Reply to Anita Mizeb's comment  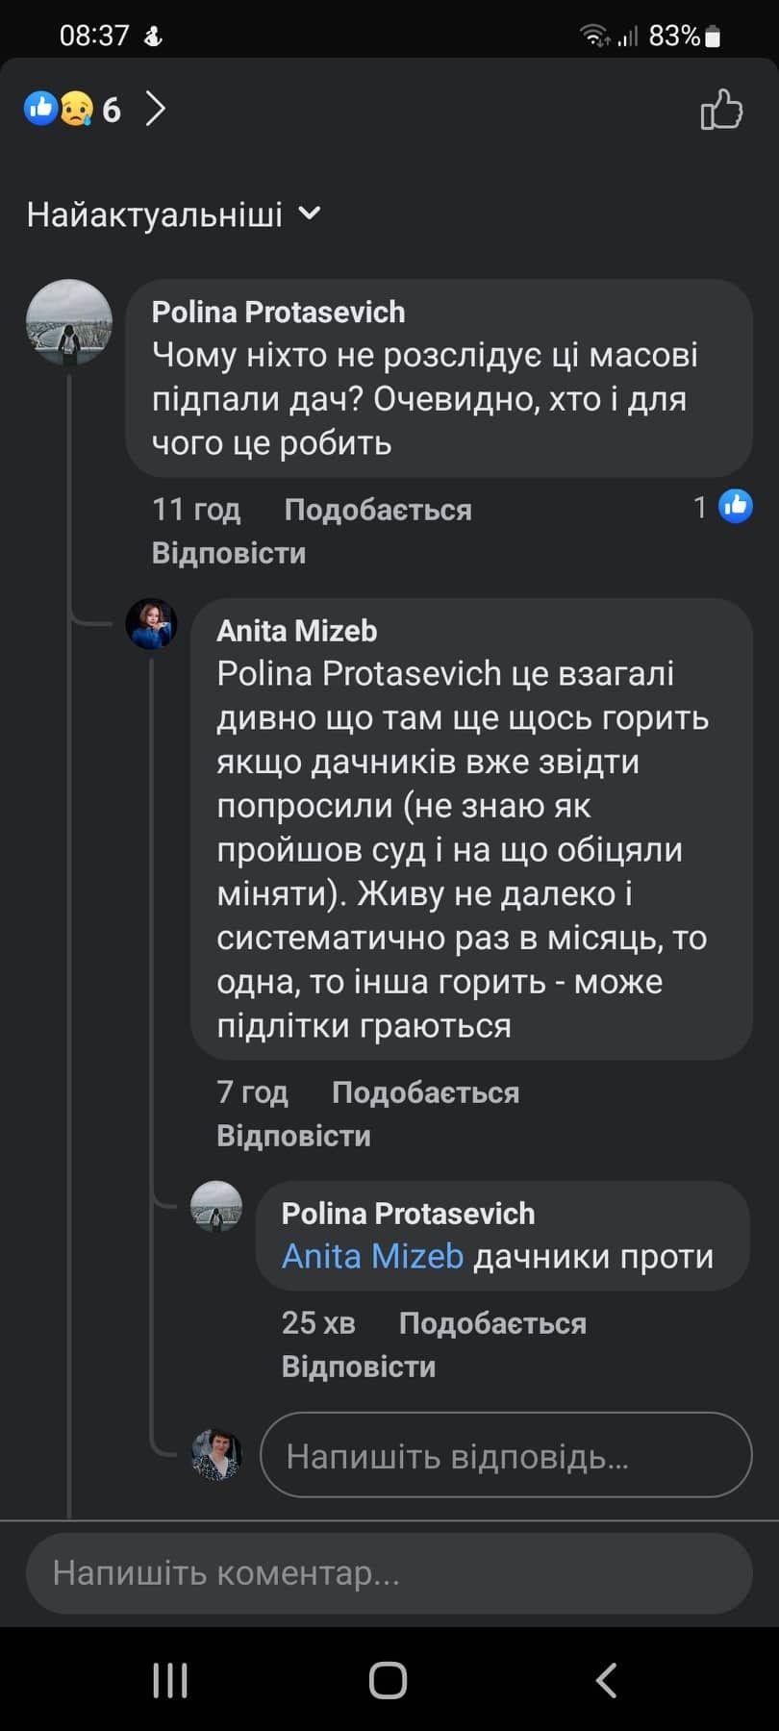pos(293,1137)
